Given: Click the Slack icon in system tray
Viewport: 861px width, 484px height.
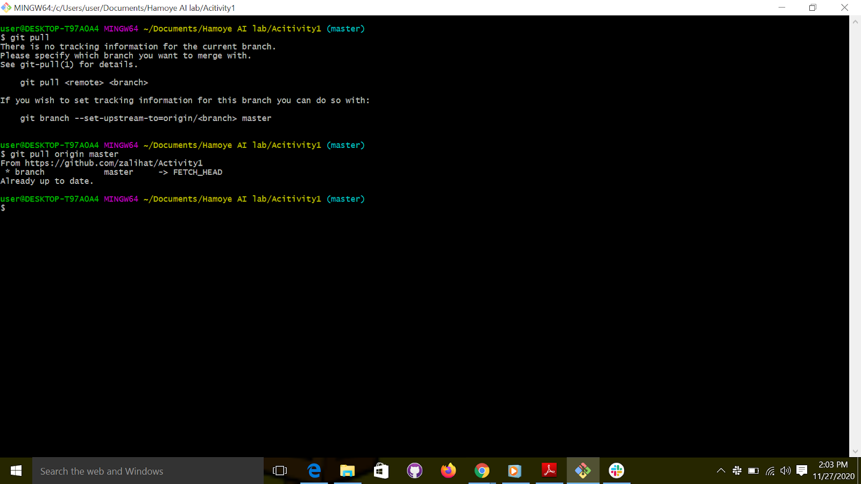Looking at the screenshot, I should (x=737, y=471).
